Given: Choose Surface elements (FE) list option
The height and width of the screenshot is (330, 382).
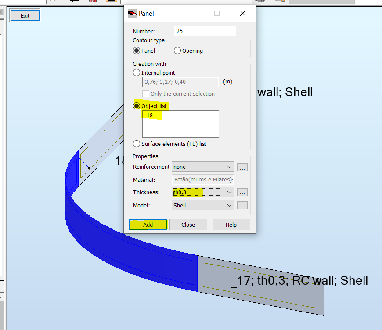Looking at the screenshot, I should 137,144.
